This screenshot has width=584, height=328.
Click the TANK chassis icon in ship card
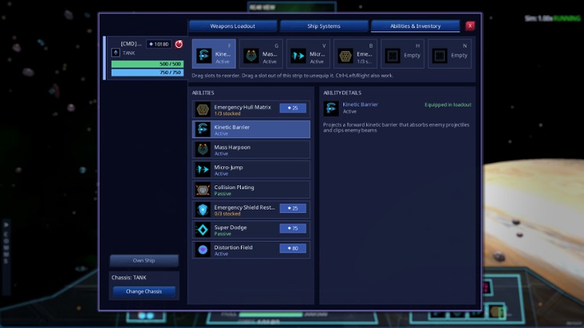click(x=116, y=53)
